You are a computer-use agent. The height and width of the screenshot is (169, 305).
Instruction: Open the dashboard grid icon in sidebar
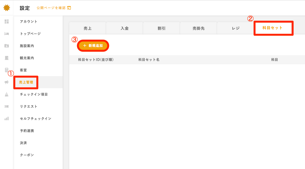(7, 22)
